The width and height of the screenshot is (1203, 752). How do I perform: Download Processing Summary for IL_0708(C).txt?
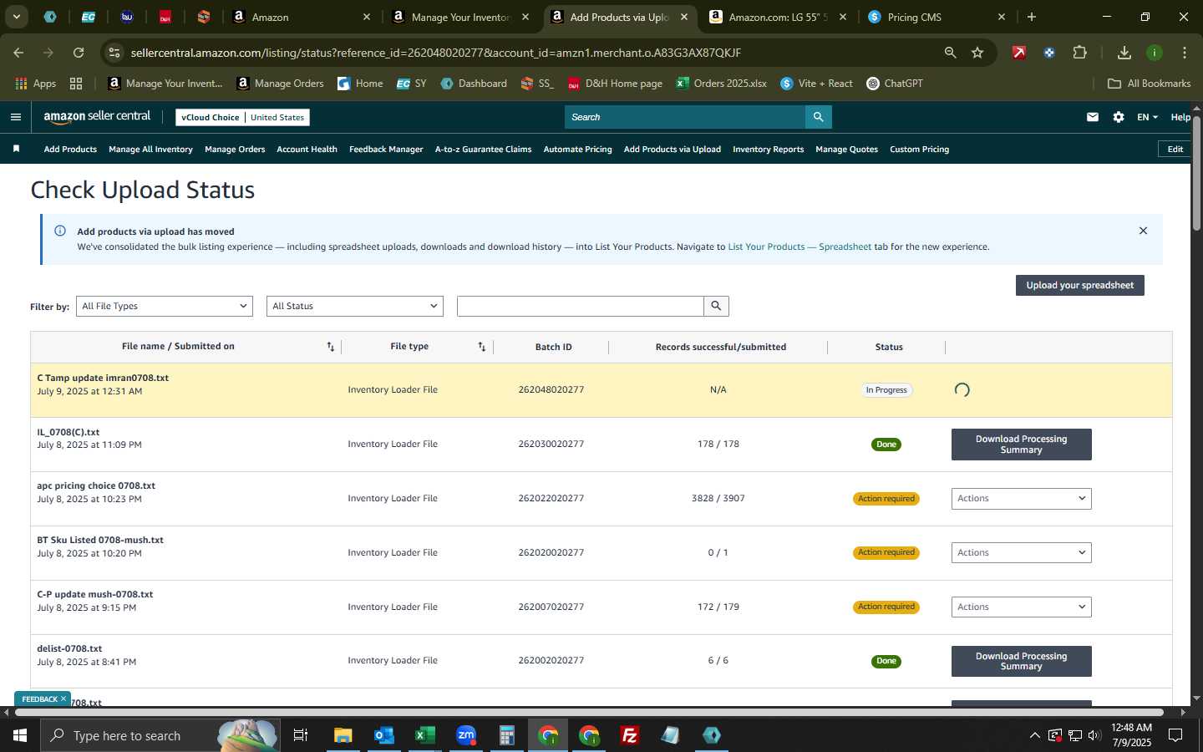pos(1021,445)
